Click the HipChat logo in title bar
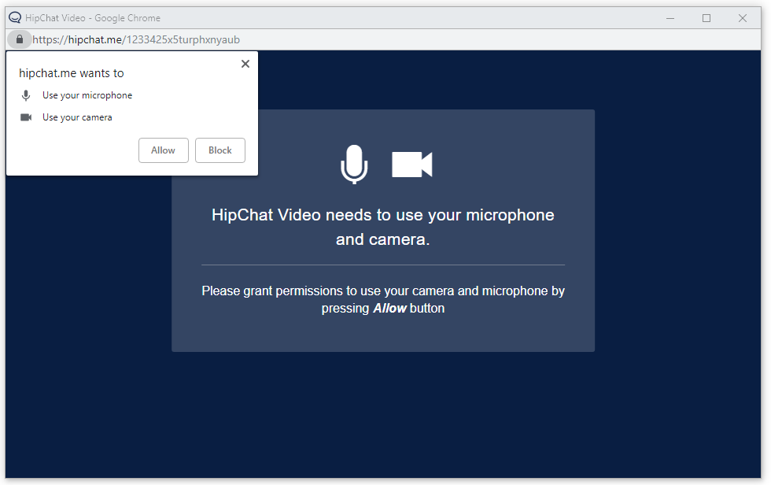The image size is (771, 485). coord(15,17)
